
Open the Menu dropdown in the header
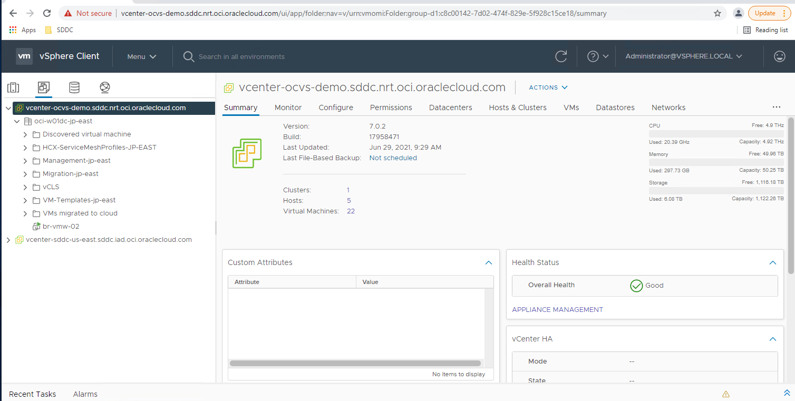(x=141, y=56)
